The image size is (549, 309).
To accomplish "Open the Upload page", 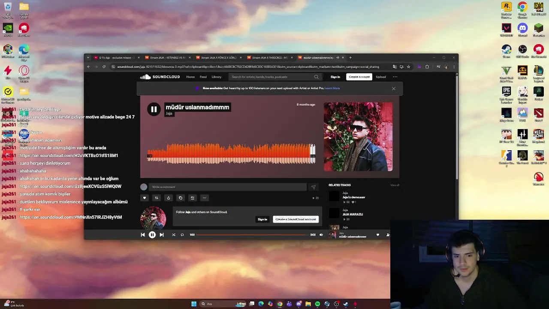I will [381, 77].
